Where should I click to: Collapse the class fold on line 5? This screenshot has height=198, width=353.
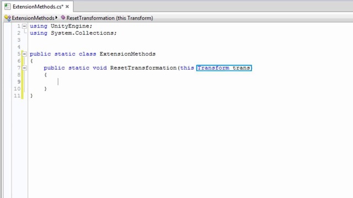[24, 54]
